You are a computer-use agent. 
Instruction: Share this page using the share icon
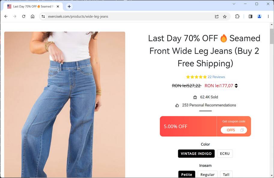point(217,16)
